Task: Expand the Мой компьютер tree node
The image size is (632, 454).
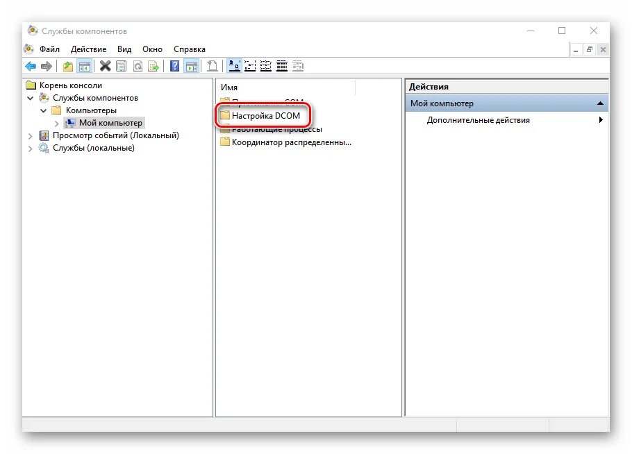Action: (57, 124)
